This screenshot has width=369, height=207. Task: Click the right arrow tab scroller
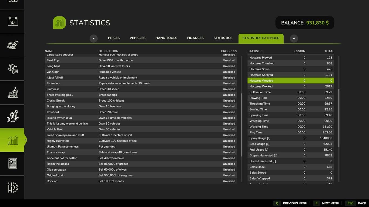294,38
